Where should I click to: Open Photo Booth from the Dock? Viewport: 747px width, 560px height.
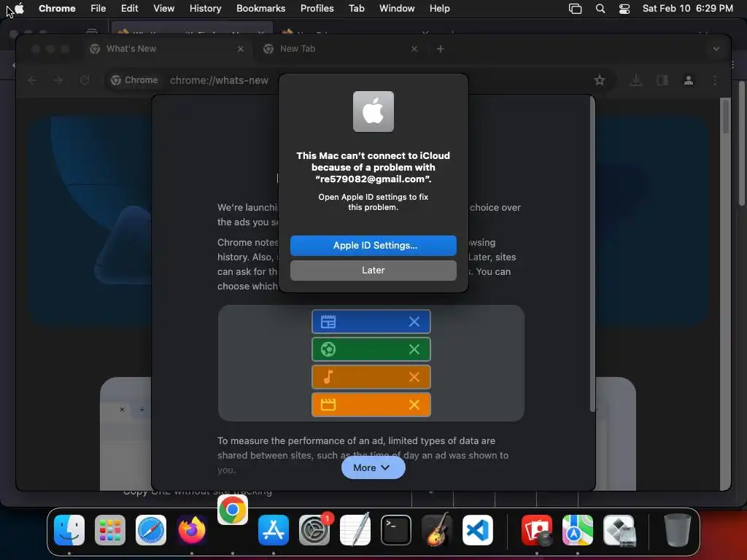coord(537,530)
